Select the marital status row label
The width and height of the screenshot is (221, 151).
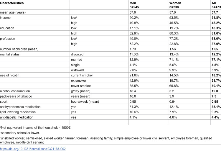tap(10, 54)
